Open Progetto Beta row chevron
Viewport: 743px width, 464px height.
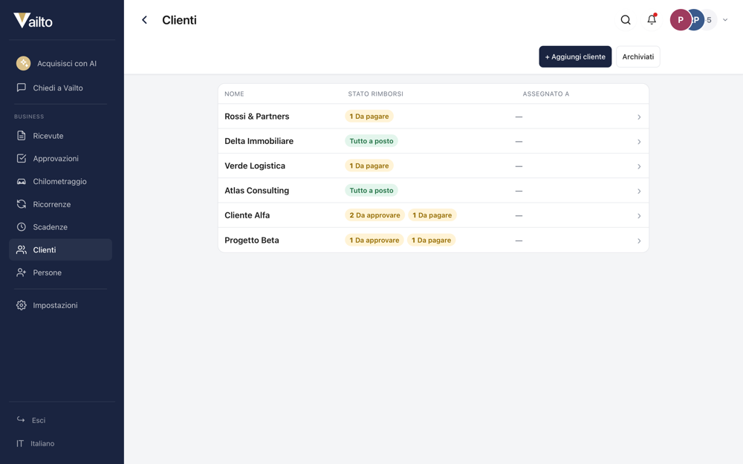[639, 241]
